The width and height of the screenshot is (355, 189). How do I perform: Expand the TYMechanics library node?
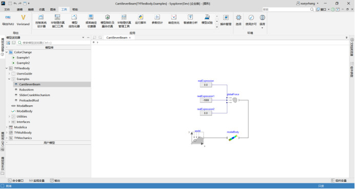pyautogui.click(x=7, y=138)
